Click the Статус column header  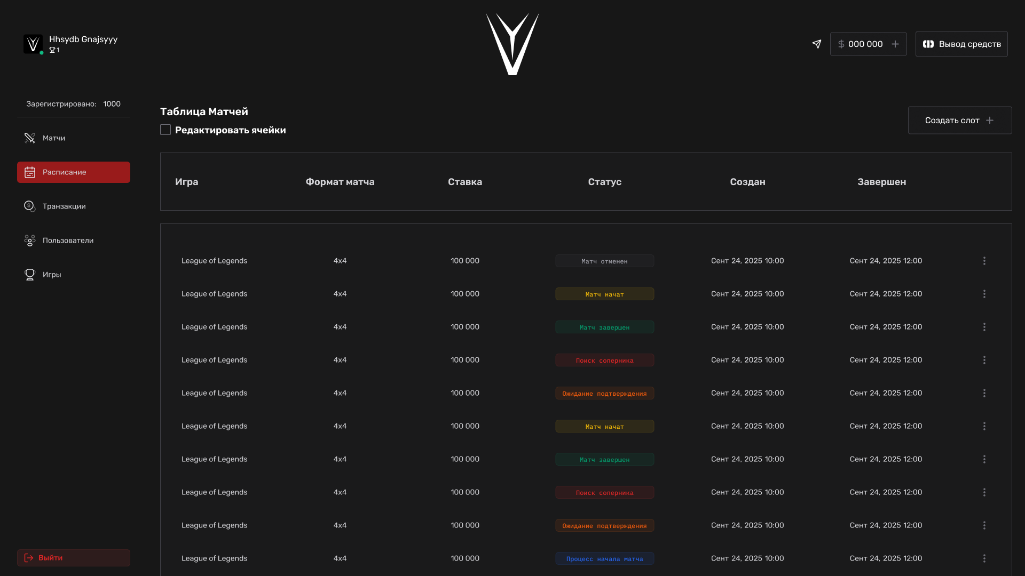605,182
